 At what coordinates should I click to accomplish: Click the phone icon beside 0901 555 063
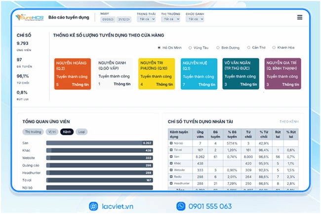pyautogui.click(x=181, y=206)
